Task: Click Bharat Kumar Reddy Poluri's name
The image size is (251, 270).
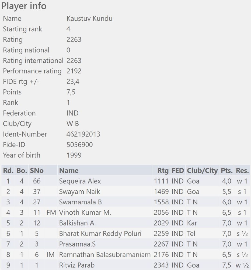Action: pos(100,234)
